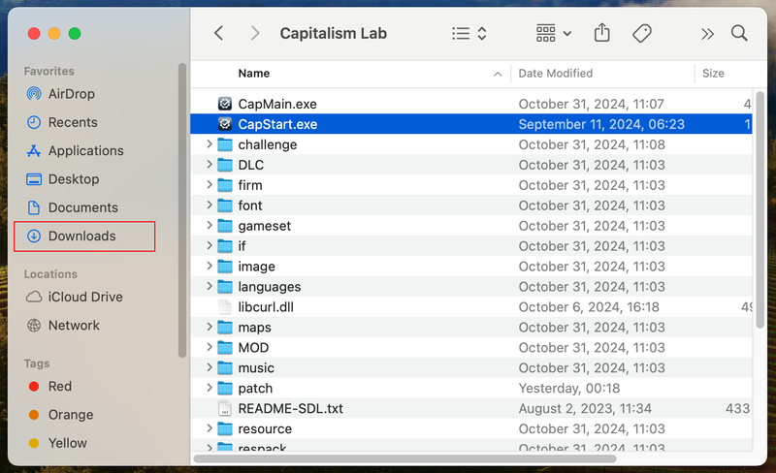Go forward with the right arrow
The height and width of the screenshot is (473, 776).
pos(255,33)
